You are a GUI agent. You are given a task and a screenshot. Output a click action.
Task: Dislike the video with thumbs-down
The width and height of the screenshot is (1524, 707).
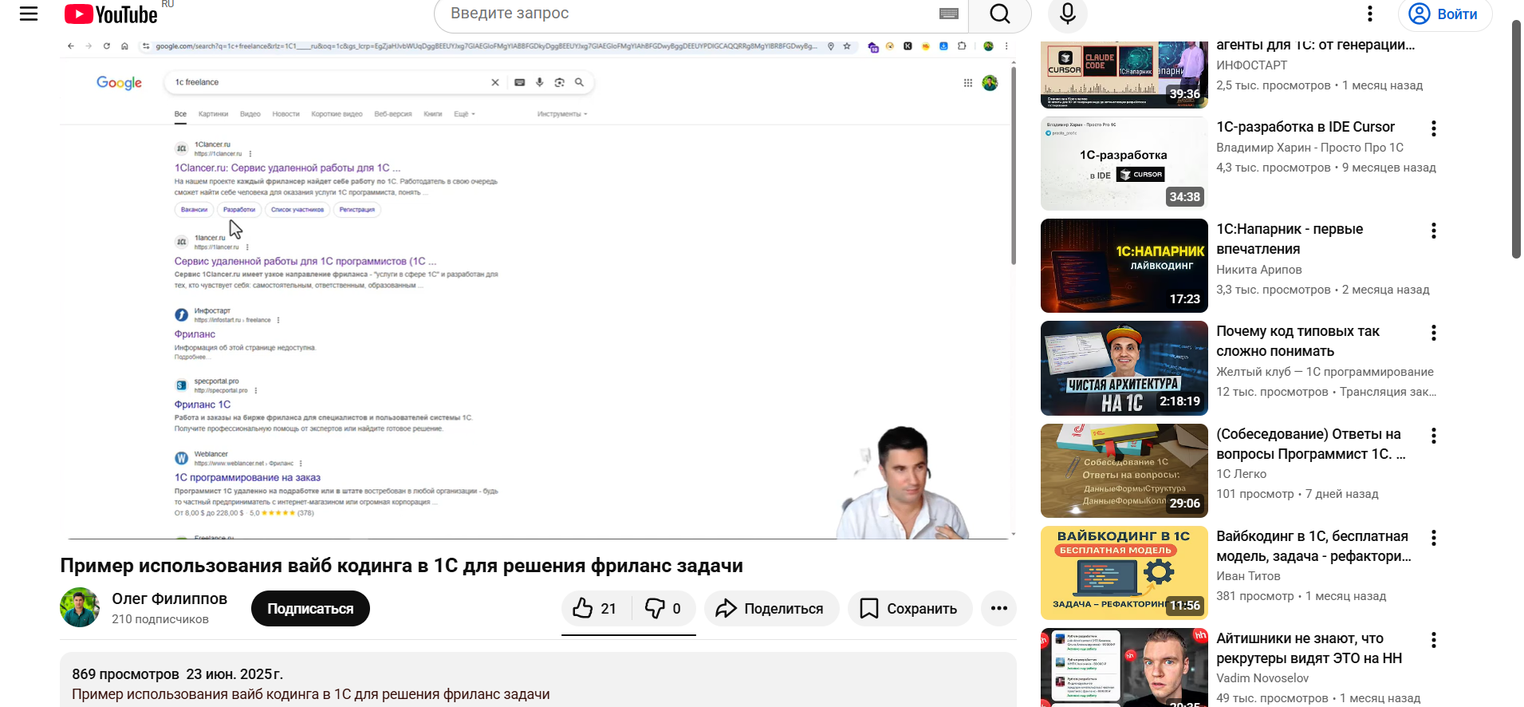pos(664,609)
